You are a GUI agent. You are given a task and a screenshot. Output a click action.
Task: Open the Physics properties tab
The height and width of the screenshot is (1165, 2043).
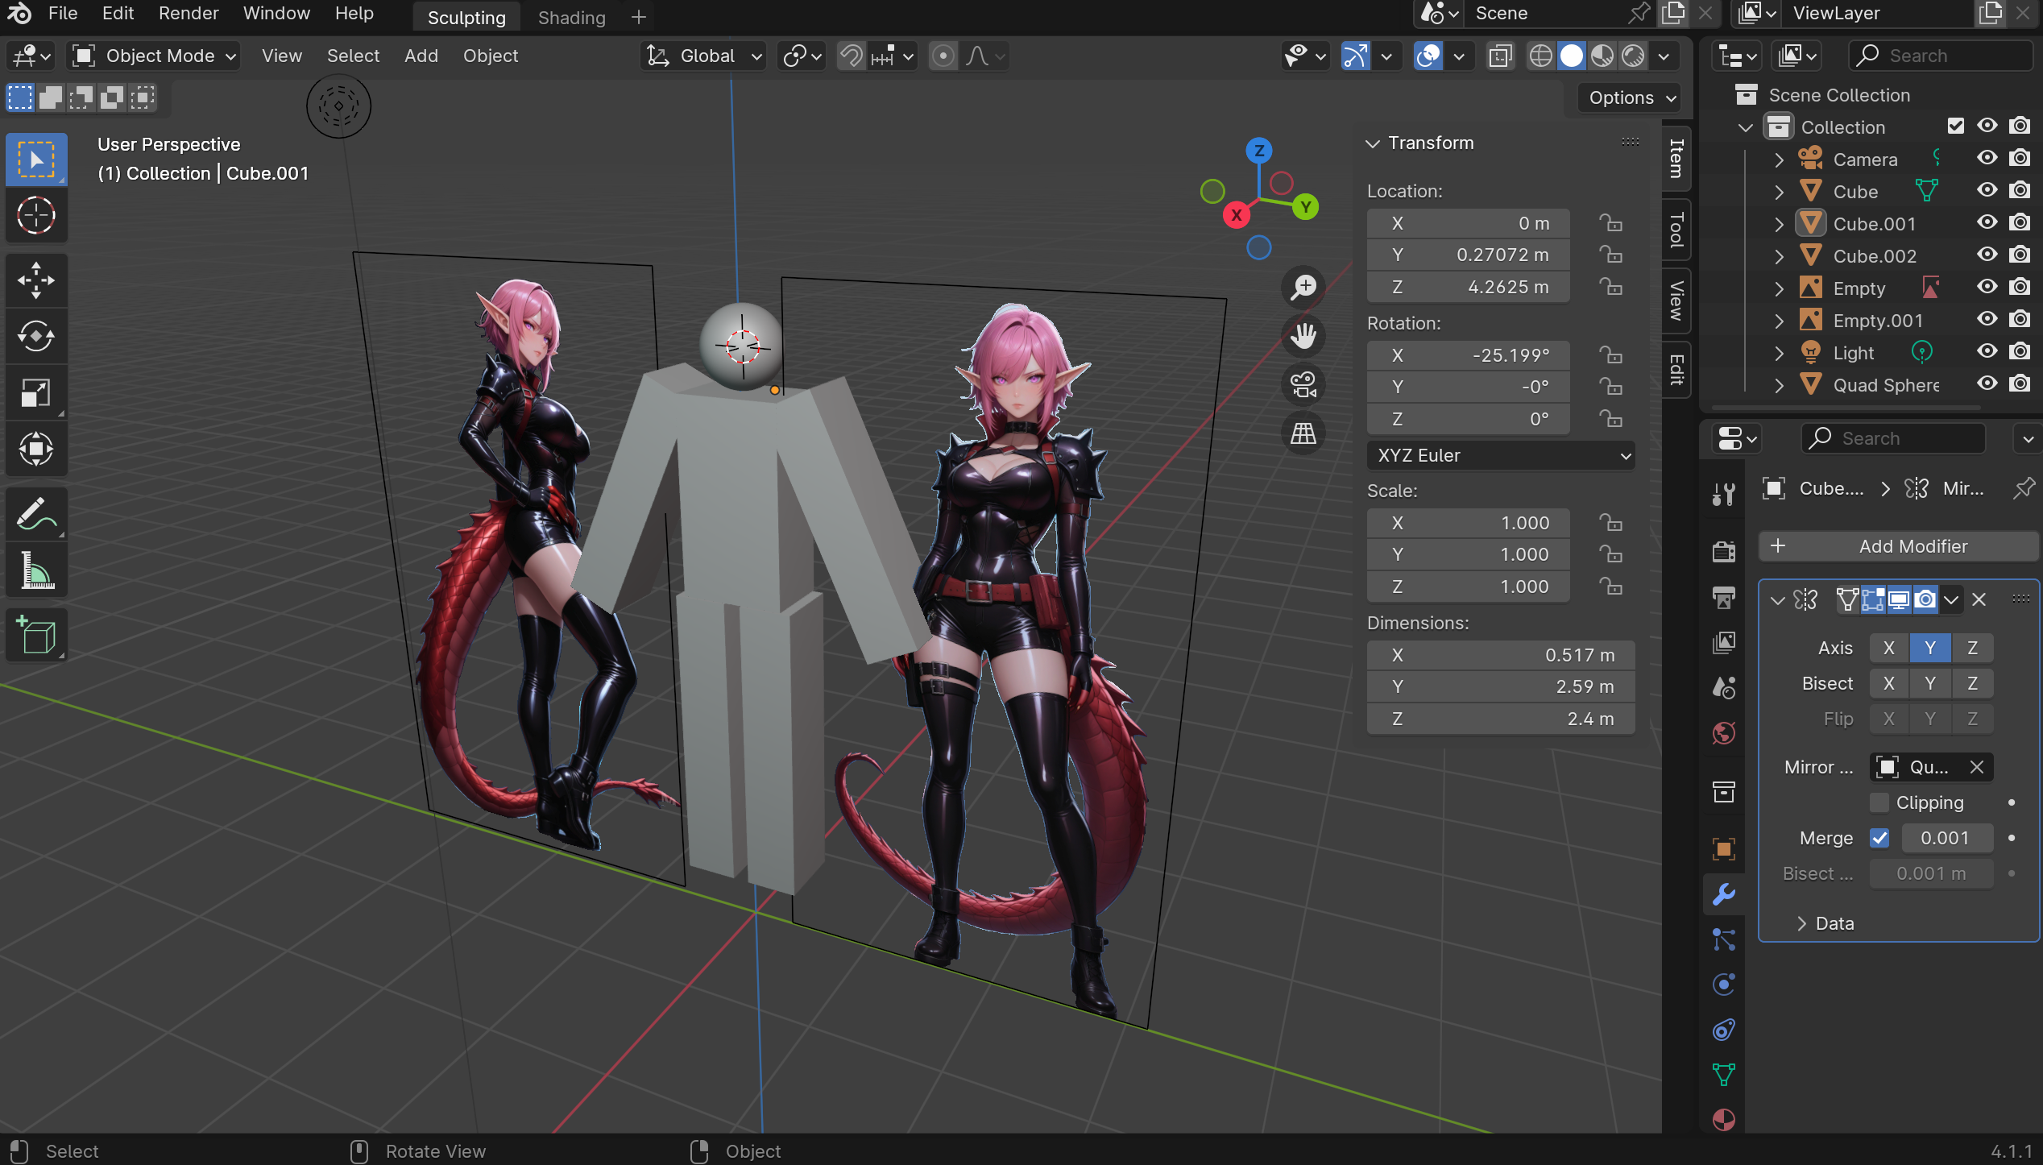(x=1724, y=985)
